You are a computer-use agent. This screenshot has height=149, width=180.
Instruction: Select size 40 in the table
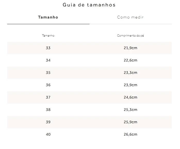(48, 134)
